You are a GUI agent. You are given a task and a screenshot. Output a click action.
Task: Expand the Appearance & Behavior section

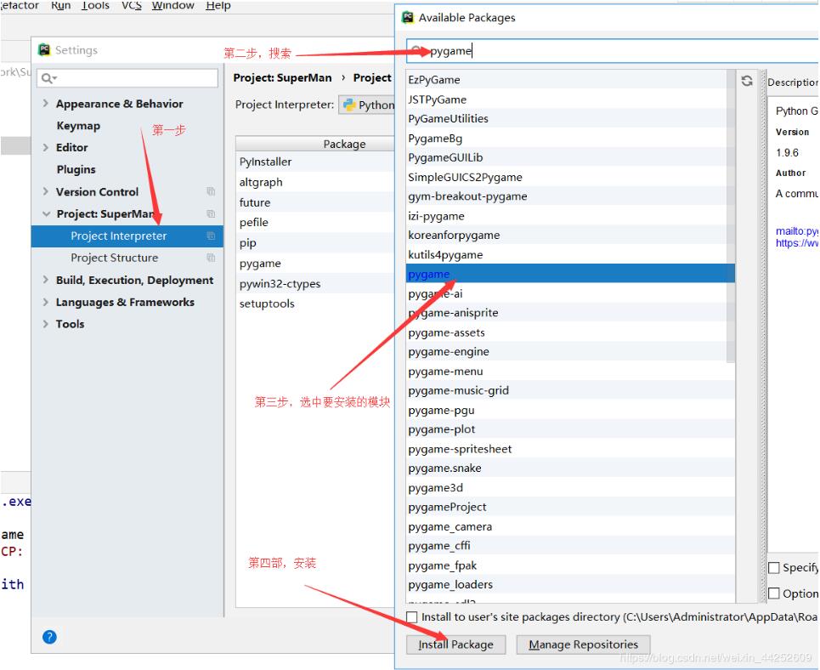point(46,104)
